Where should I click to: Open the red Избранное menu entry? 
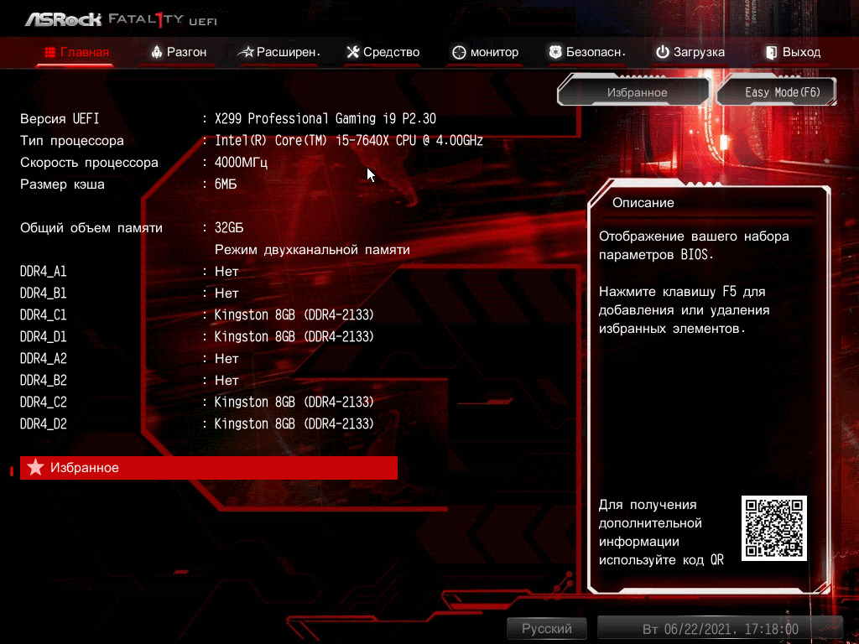point(209,468)
